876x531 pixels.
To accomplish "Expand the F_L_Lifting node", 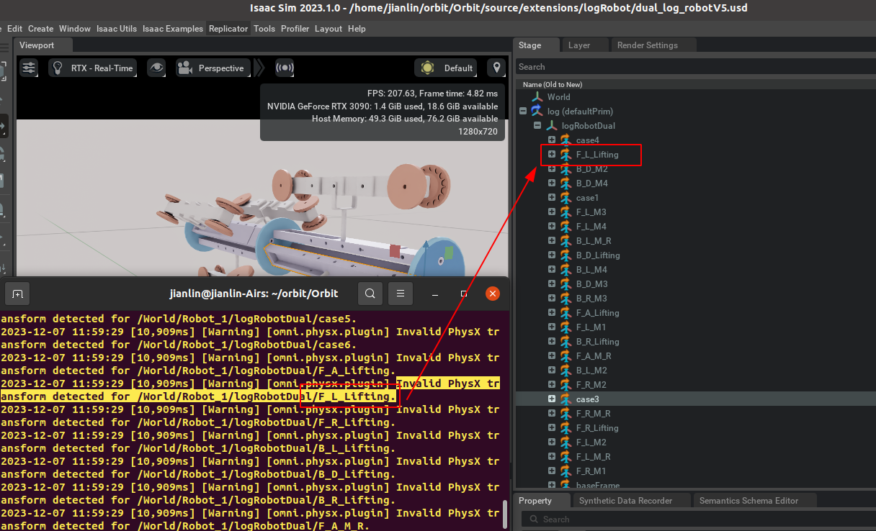I will pyautogui.click(x=552, y=155).
